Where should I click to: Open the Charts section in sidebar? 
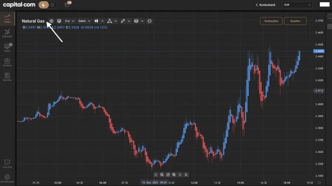click(7, 48)
